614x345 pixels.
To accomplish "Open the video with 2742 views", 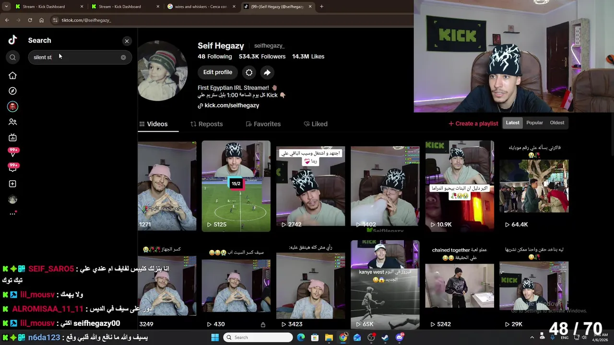I will click(310, 186).
